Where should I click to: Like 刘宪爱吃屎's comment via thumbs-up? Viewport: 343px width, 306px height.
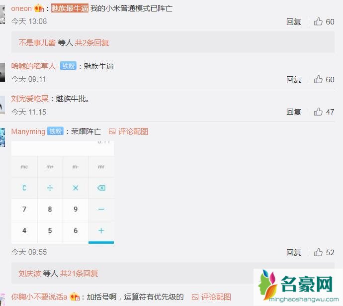click(x=318, y=112)
